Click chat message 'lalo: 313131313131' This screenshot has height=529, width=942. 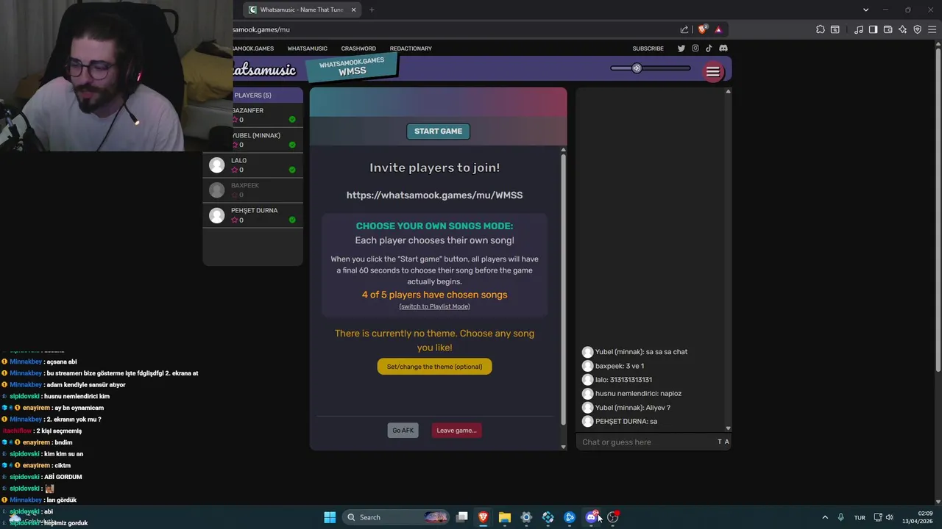coord(623,380)
